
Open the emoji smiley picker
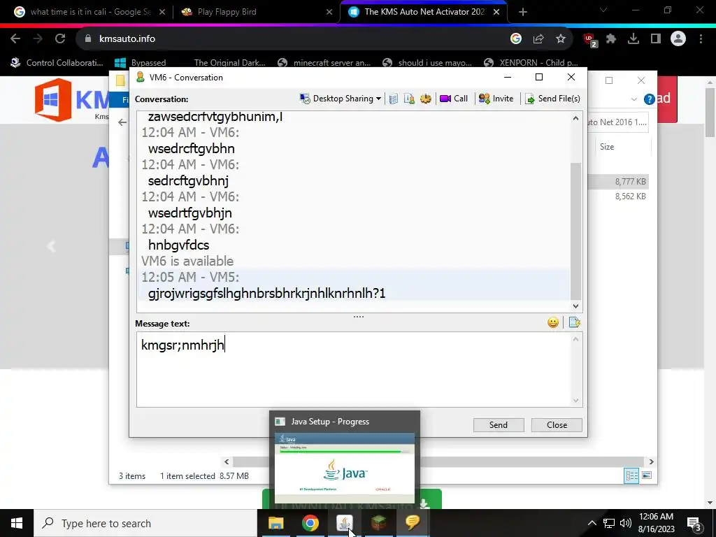click(x=553, y=323)
